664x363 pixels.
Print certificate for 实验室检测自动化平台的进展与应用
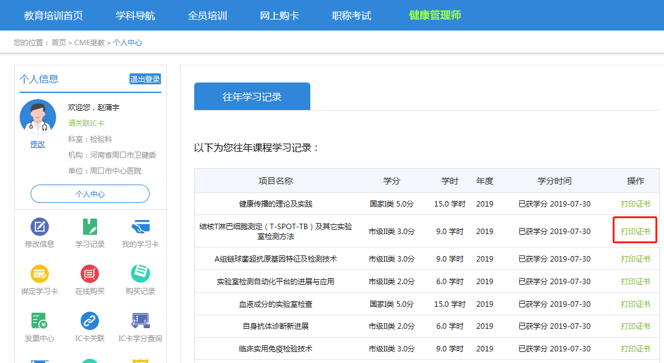click(635, 281)
